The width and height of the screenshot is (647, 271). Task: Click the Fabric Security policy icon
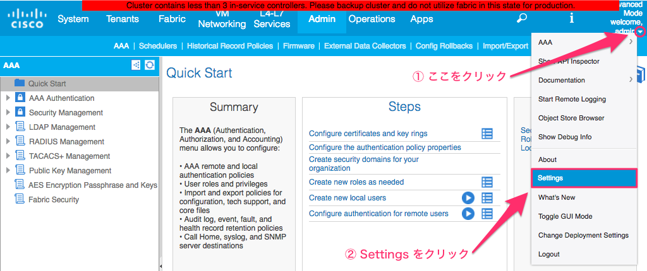[x=20, y=199]
